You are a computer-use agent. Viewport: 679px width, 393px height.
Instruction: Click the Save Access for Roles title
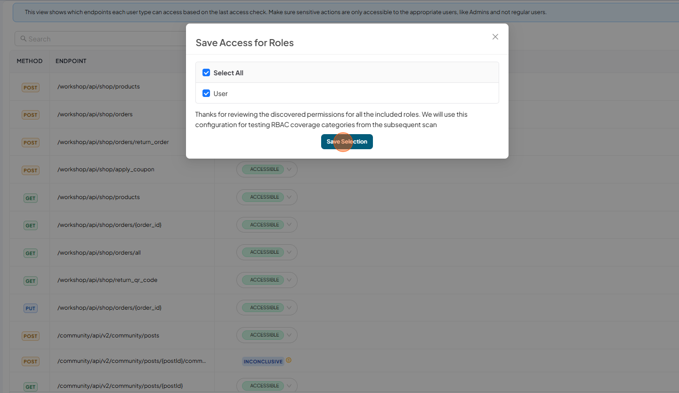pos(244,43)
